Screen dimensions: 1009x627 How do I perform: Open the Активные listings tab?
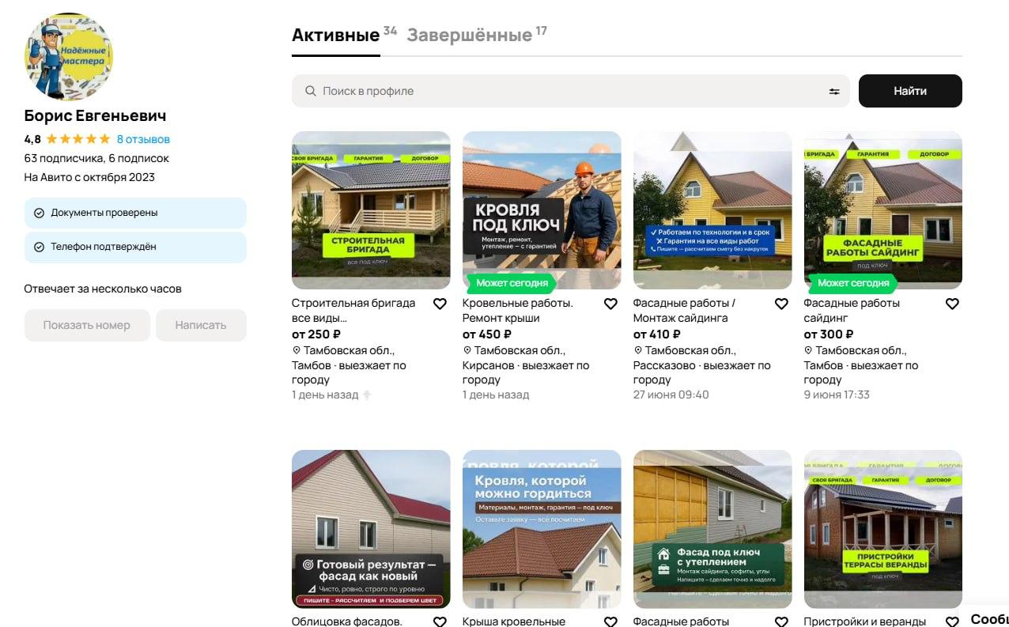pos(335,35)
